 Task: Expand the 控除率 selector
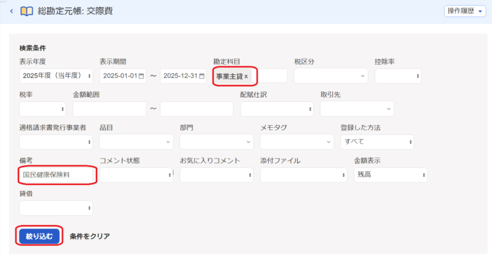pyautogui.click(x=397, y=76)
